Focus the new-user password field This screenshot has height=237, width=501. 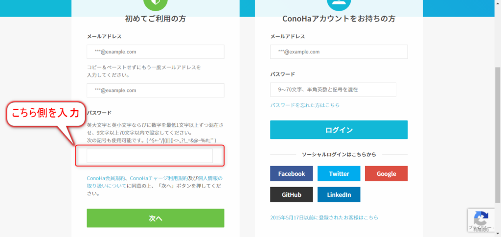coord(150,156)
